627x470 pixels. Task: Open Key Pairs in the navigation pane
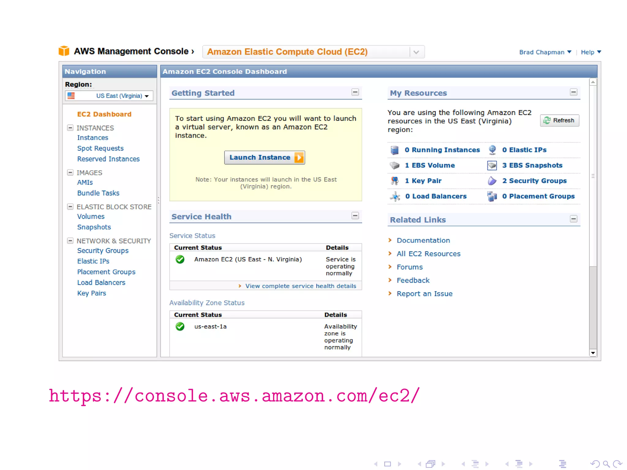point(92,293)
